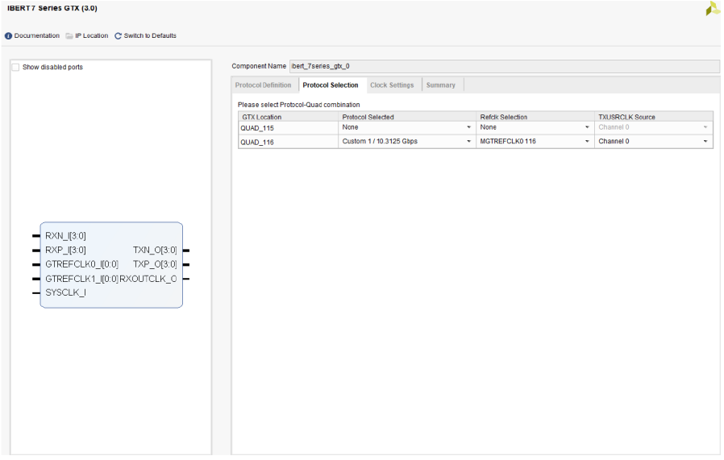This screenshot has height=460, width=724.
Task: Select the Protocol Selection tab
Action: tap(331, 85)
